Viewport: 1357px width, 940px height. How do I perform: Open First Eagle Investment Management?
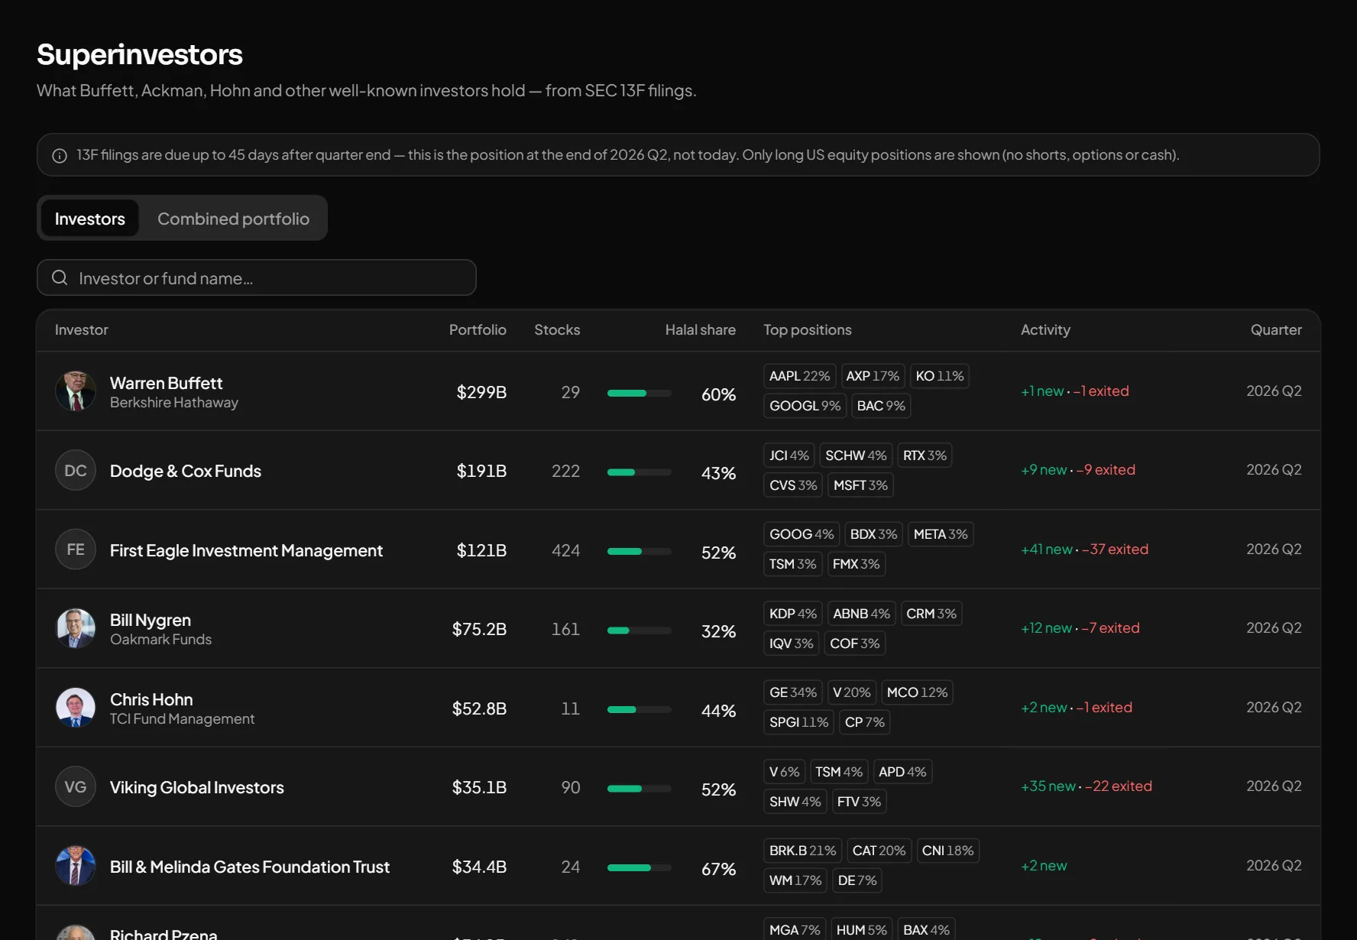coord(246,551)
